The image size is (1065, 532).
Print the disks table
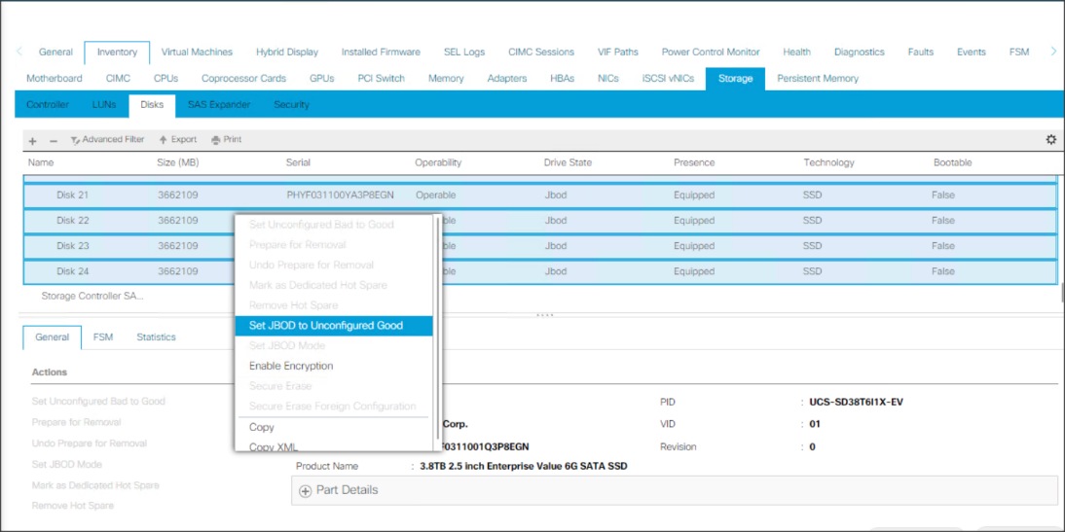226,139
